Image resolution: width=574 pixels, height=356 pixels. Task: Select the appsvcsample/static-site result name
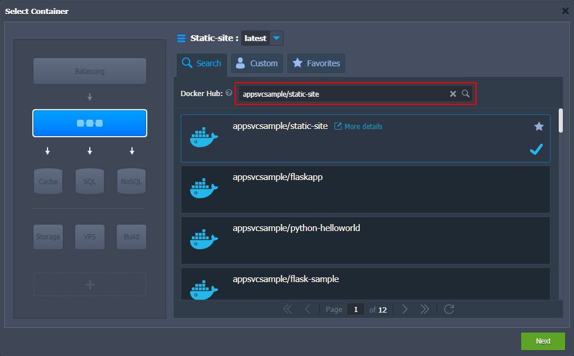(280, 126)
